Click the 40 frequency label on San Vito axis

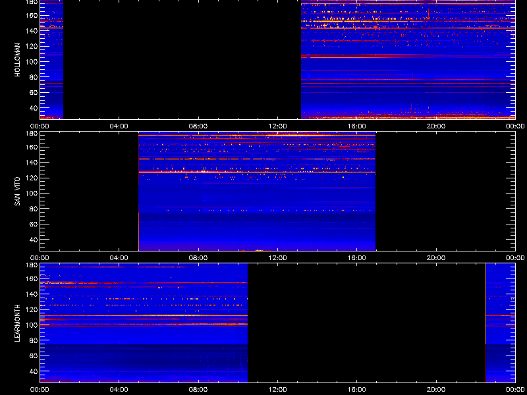pos(34,240)
